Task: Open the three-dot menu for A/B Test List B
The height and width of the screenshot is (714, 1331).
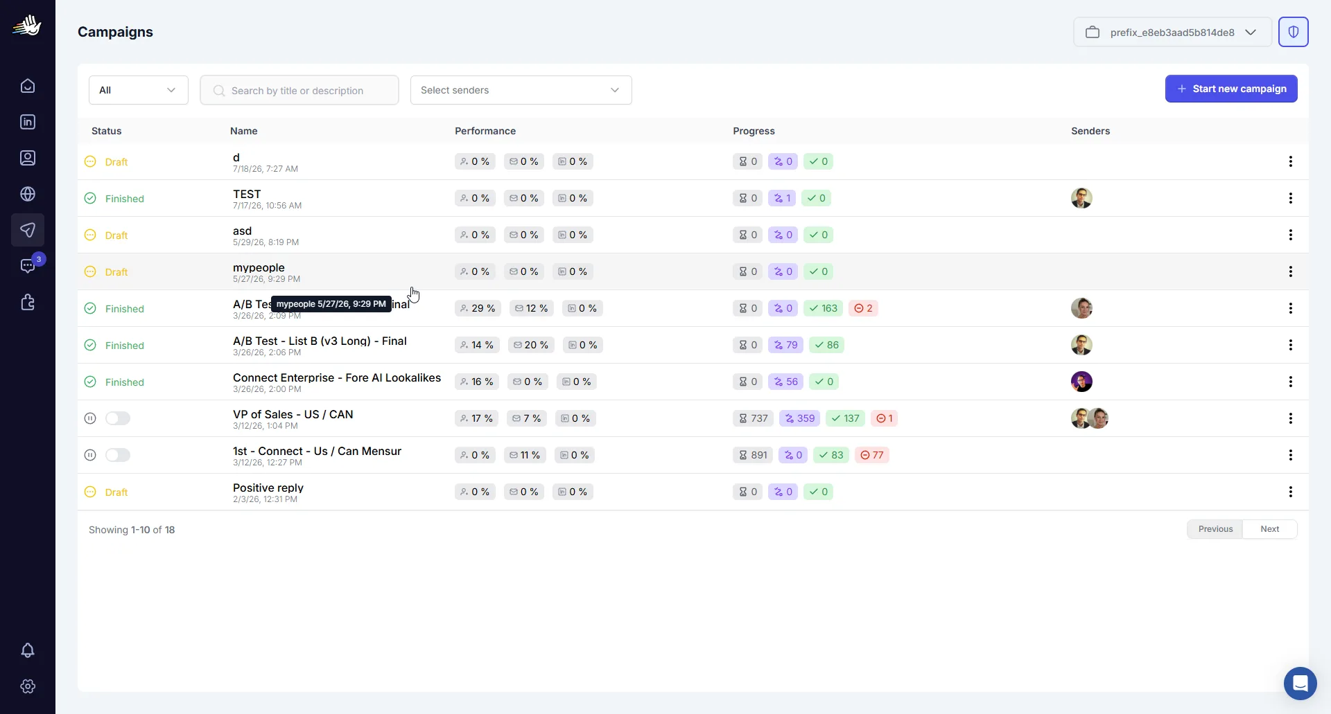Action: pos(1291,345)
